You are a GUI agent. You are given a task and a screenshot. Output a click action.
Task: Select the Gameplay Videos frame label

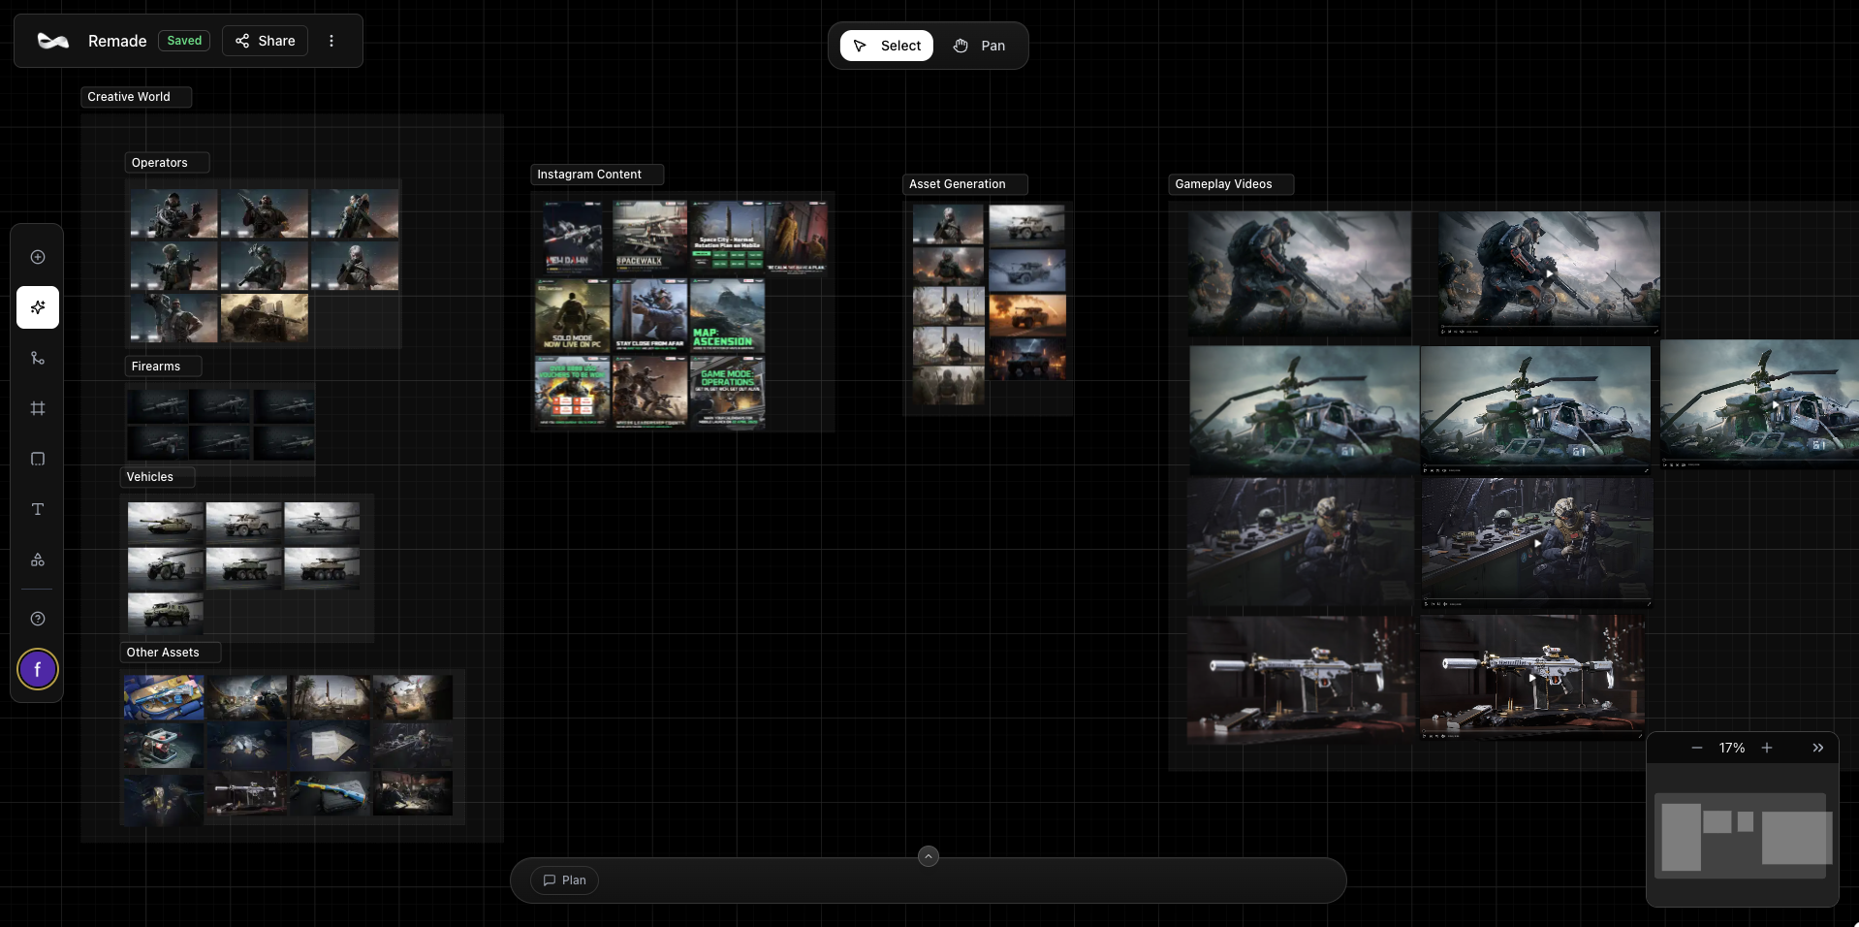(1231, 184)
